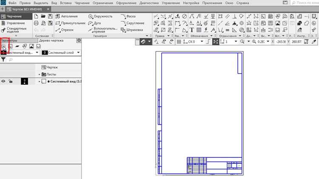
Task: Expand the Листы tree node
Action: click(39, 74)
